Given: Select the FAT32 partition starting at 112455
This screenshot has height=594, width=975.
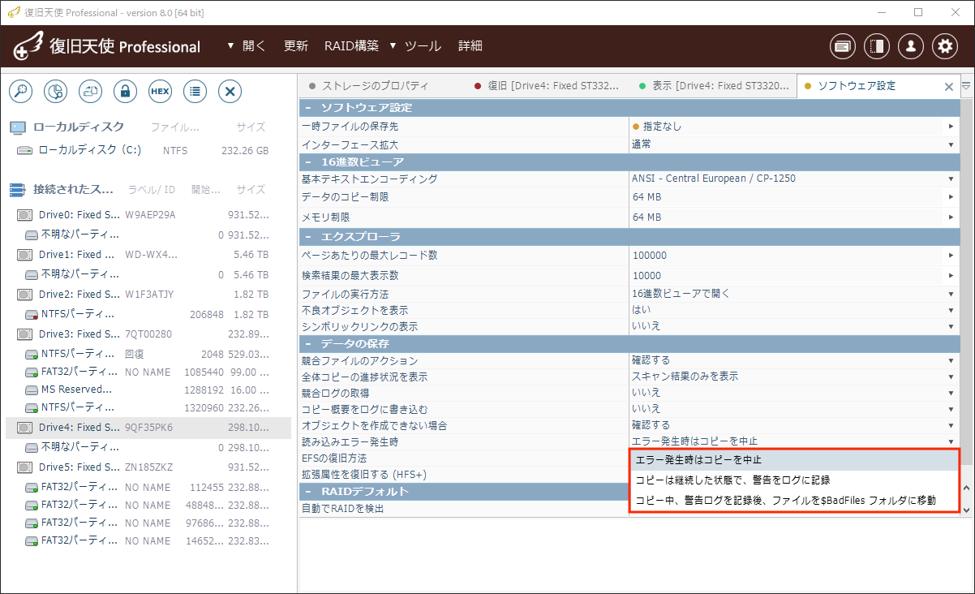Looking at the screenshot, I should coord(148,488).
